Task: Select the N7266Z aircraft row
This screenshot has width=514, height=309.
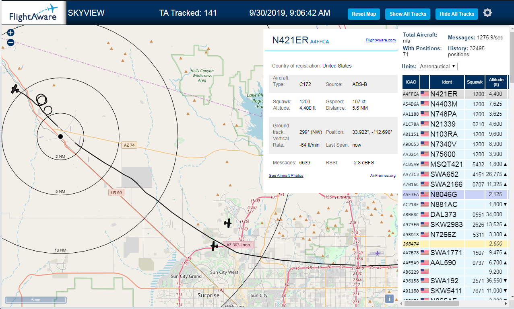Action: coord(455,235)
